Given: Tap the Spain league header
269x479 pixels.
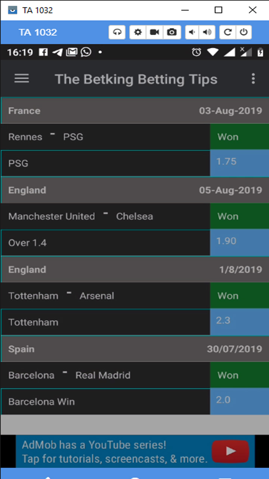Looking at the screenshot, I should (x=134, y=349).
